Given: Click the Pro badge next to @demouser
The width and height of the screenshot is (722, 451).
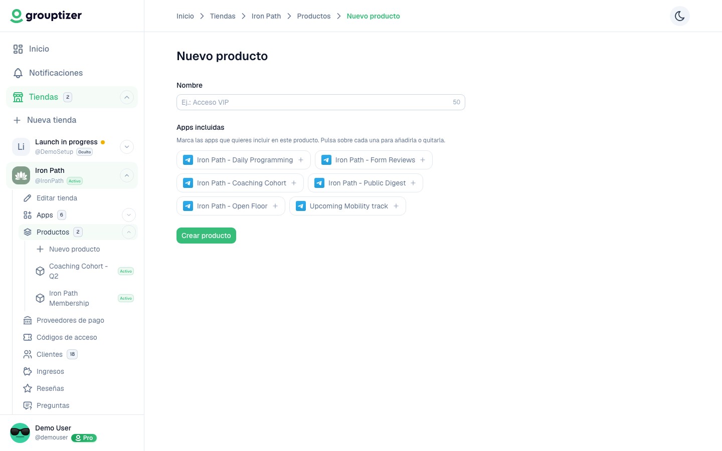Looking at the screenshot, I should pyautogui.click(x=84, y=438).
